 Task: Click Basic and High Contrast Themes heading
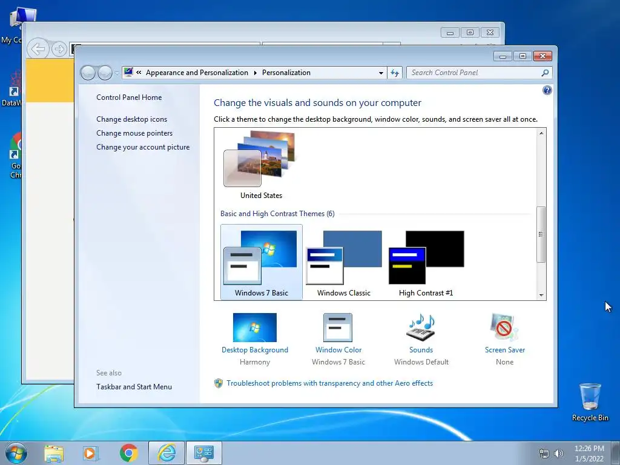[277, 214]
